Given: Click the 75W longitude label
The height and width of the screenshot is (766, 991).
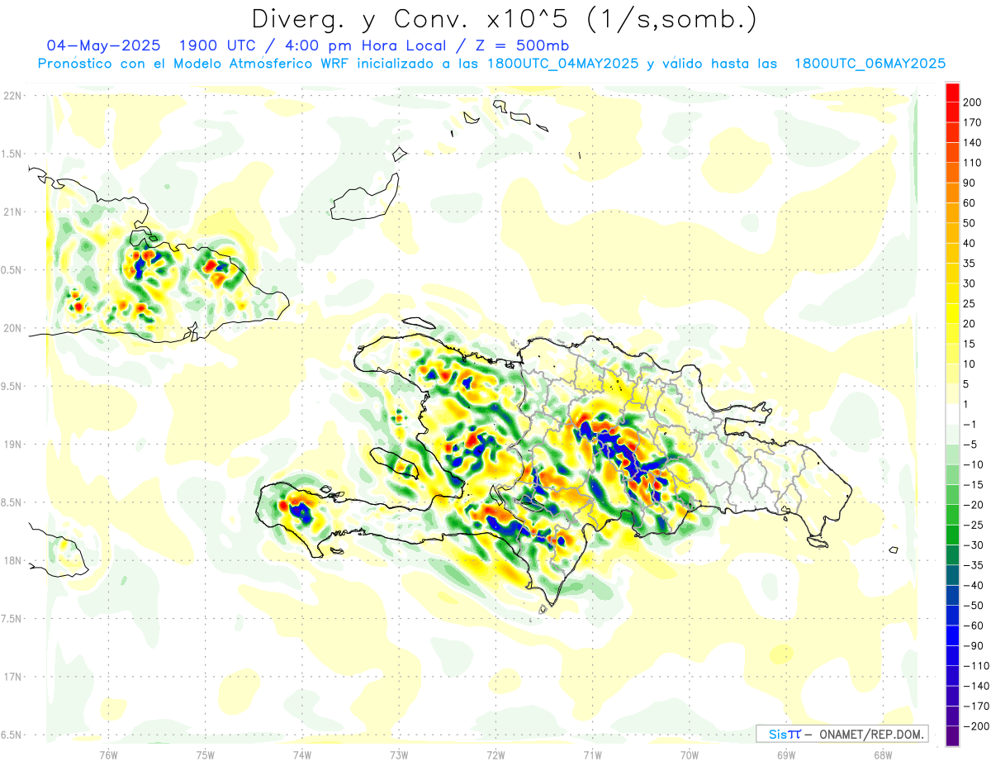Looking at the screenshot, I should point(206,754).
